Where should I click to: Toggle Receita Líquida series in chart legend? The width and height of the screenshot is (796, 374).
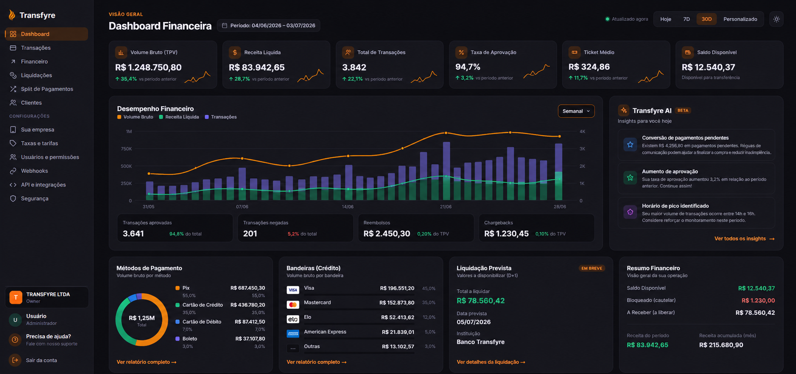tap(179, 117)
